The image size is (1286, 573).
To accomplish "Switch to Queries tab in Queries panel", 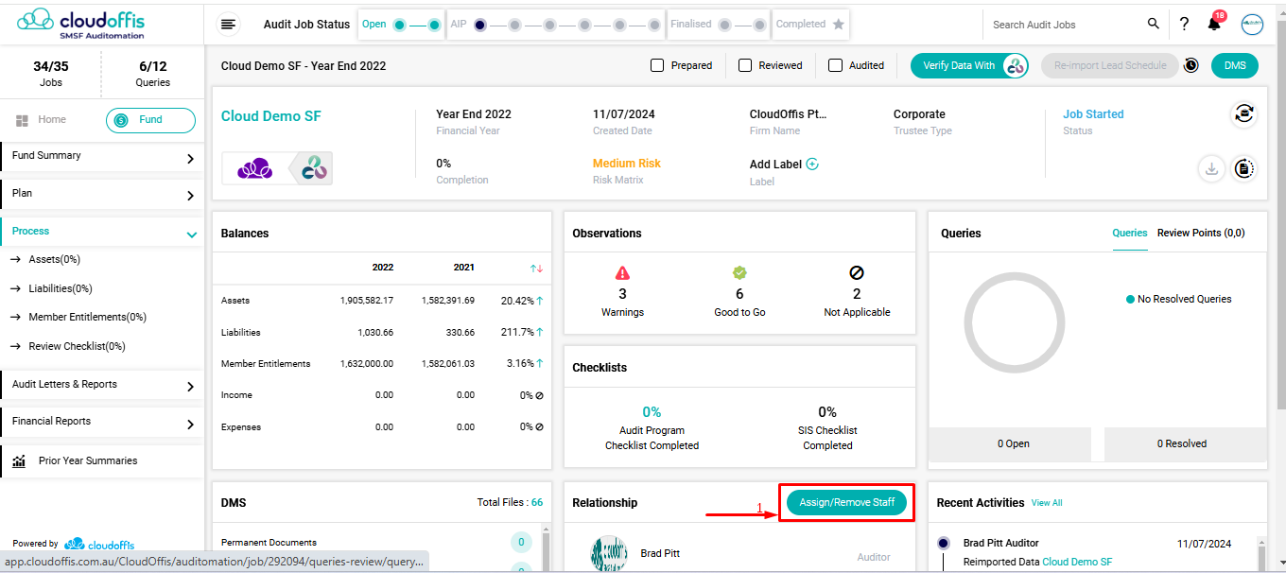I will [1130, 233].
